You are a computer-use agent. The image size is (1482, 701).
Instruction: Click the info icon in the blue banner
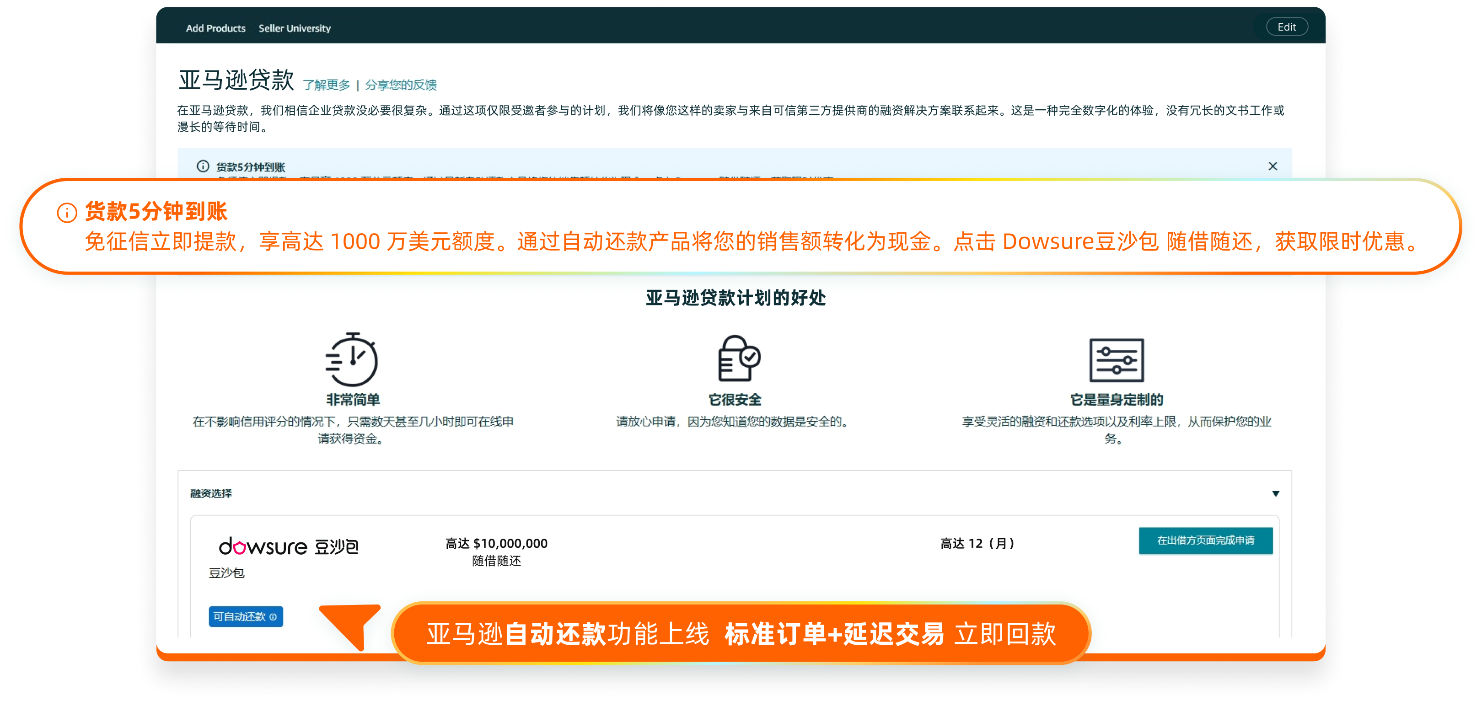[203, 166]
